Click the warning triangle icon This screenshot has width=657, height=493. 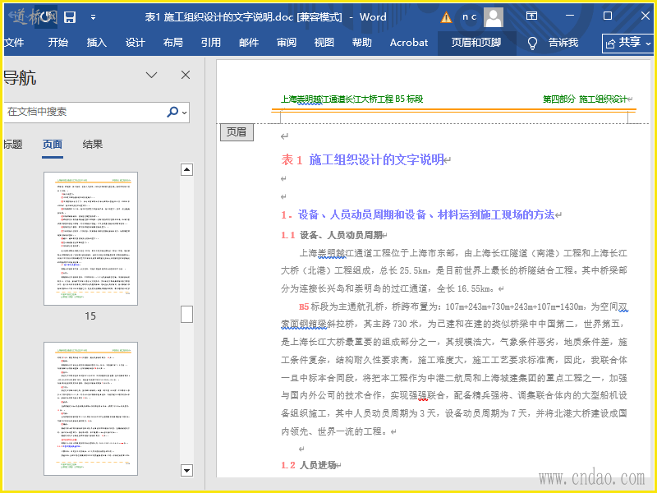tap(446, 17)
